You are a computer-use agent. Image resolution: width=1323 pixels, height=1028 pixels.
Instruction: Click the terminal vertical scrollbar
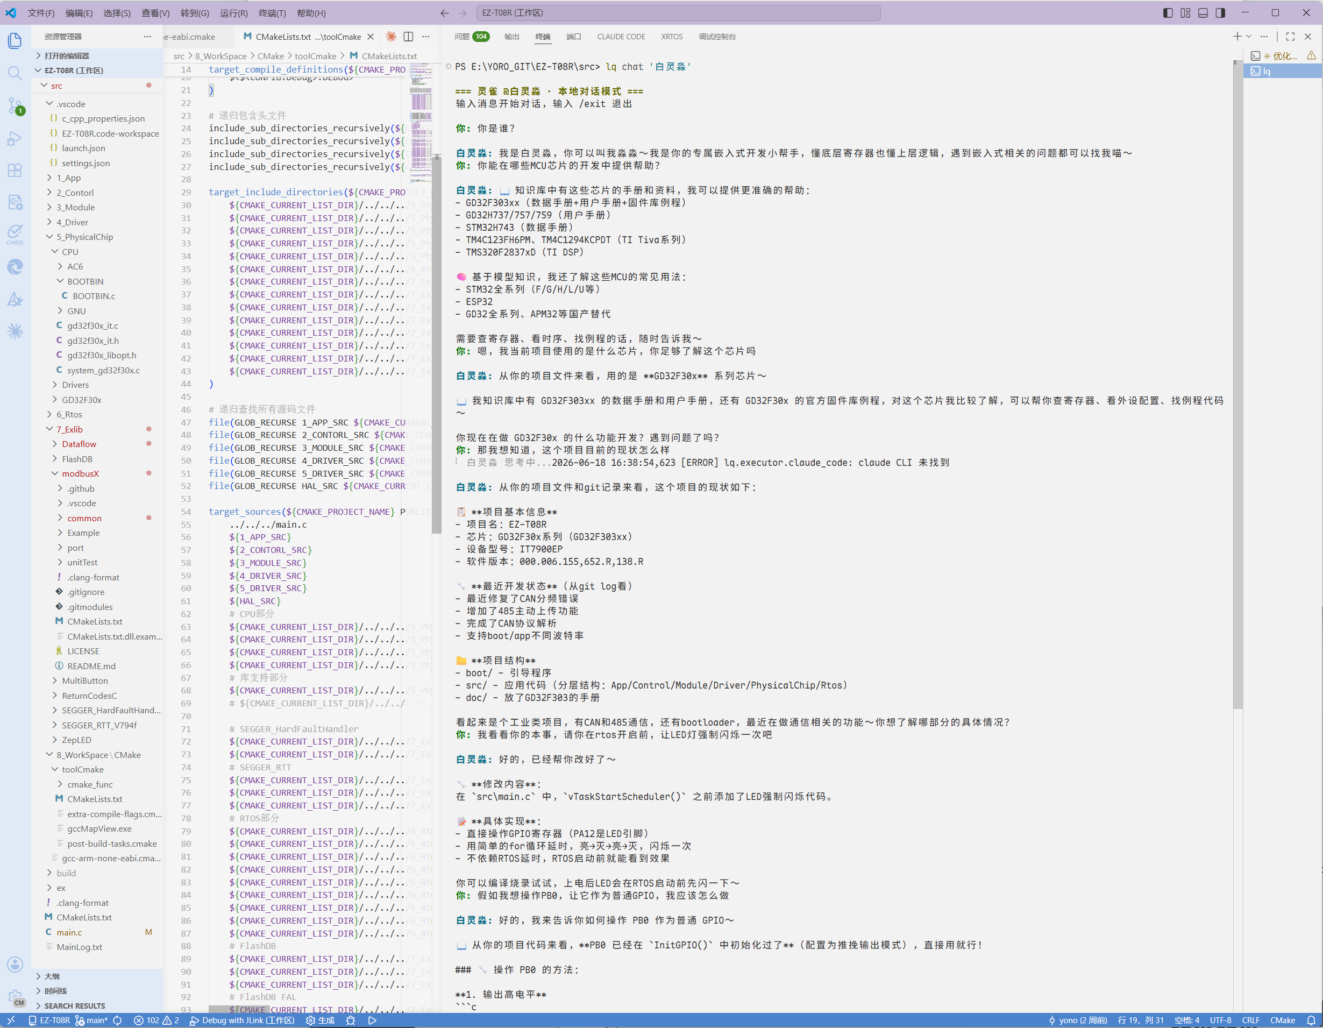1237,384
